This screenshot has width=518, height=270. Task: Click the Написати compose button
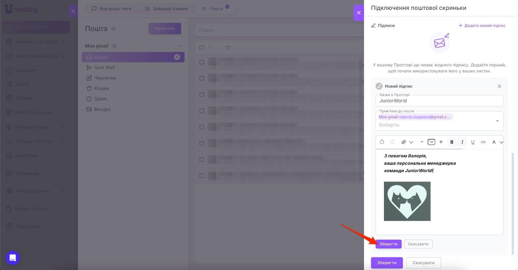point(164,29)
